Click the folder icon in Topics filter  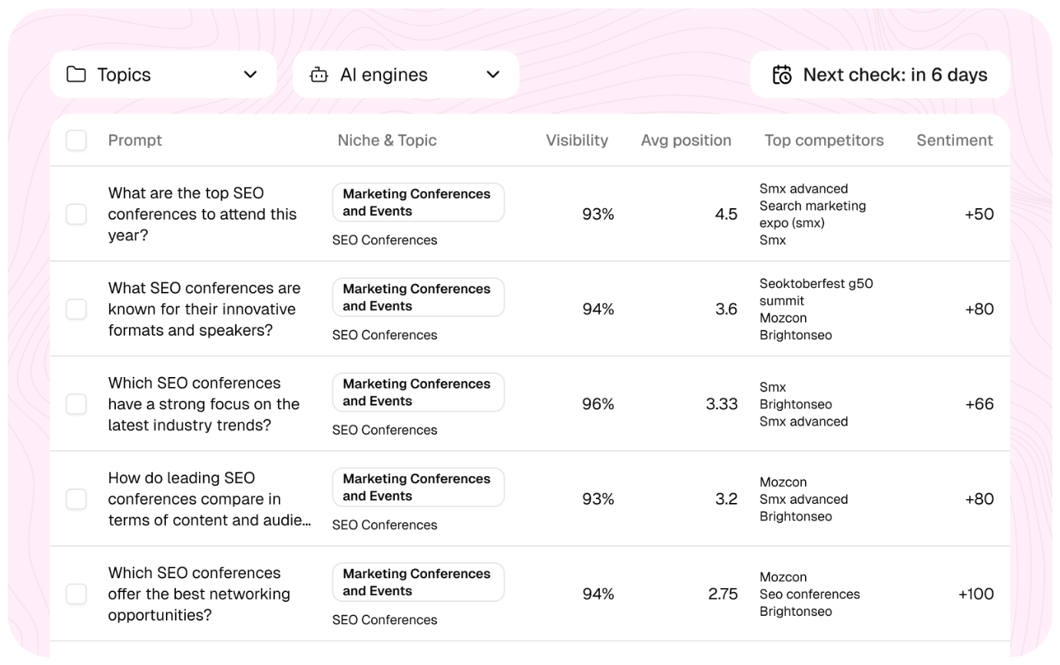76,74
